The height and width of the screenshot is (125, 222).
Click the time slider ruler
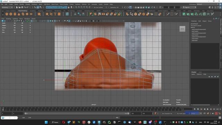click(x=92, y=109)
